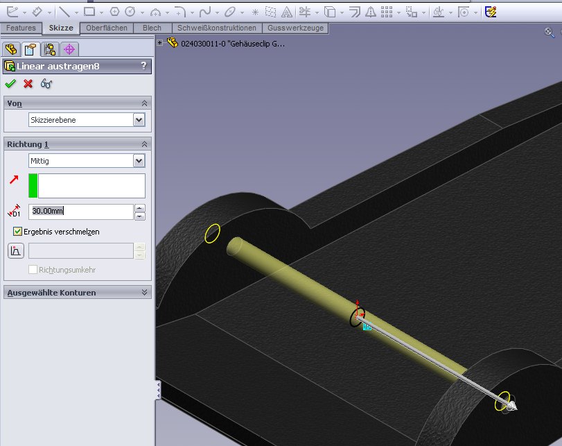Select the Smart Dimension tool
The width and height of the screenshot is (562, 446).
37,12
